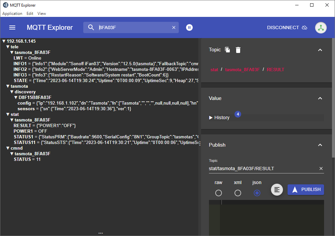Clear the publish topic field

[321, 168]
